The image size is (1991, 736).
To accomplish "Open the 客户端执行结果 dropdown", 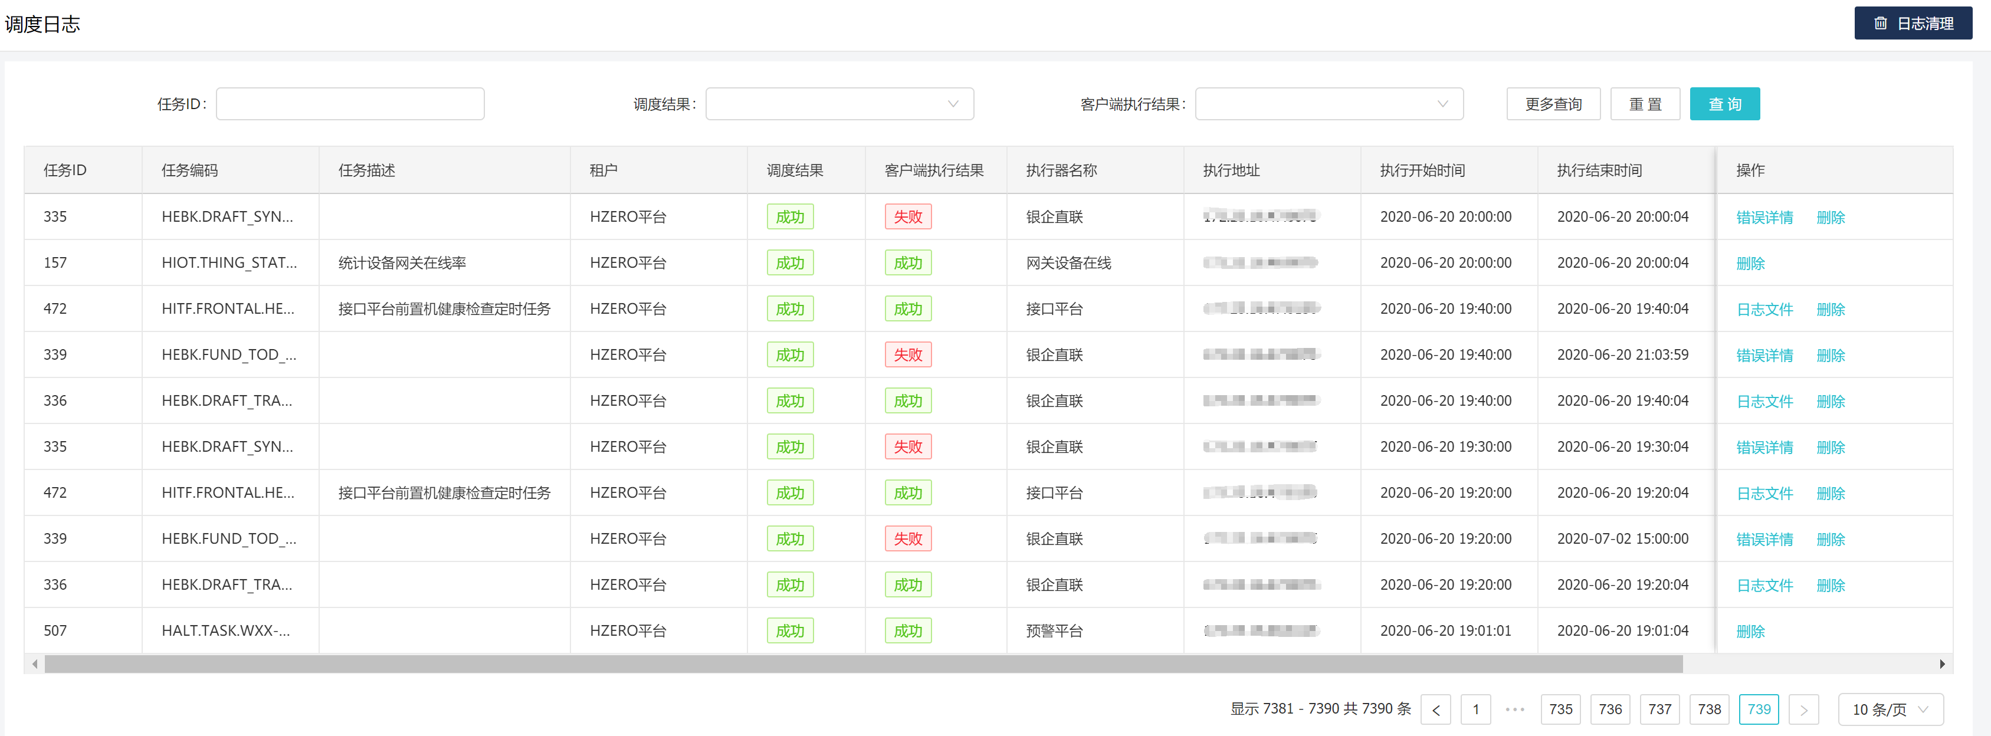I will tap(1329, 104).
